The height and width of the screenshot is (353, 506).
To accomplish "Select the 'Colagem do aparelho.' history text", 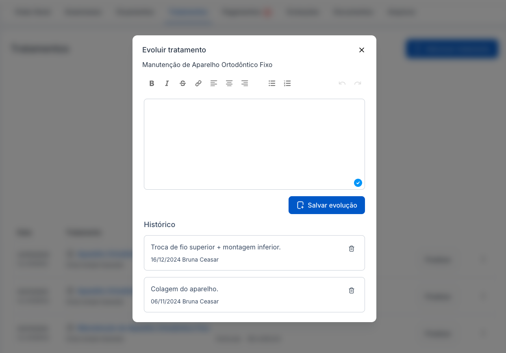I will [185, 289].
